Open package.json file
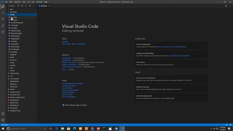The height and width of the screenshot is (131, 233). pyautogui.click(x=14, y=100)
